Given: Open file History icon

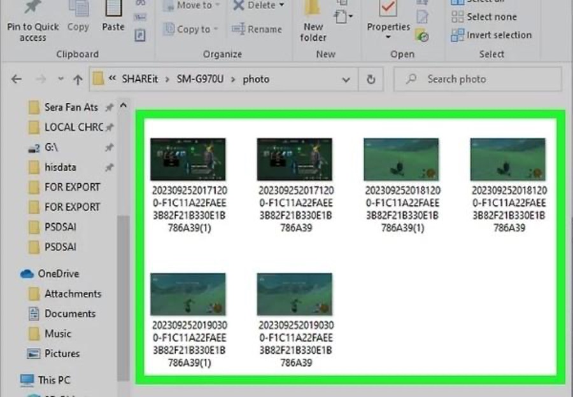Looking at the screenshot, I should (422, 36).
